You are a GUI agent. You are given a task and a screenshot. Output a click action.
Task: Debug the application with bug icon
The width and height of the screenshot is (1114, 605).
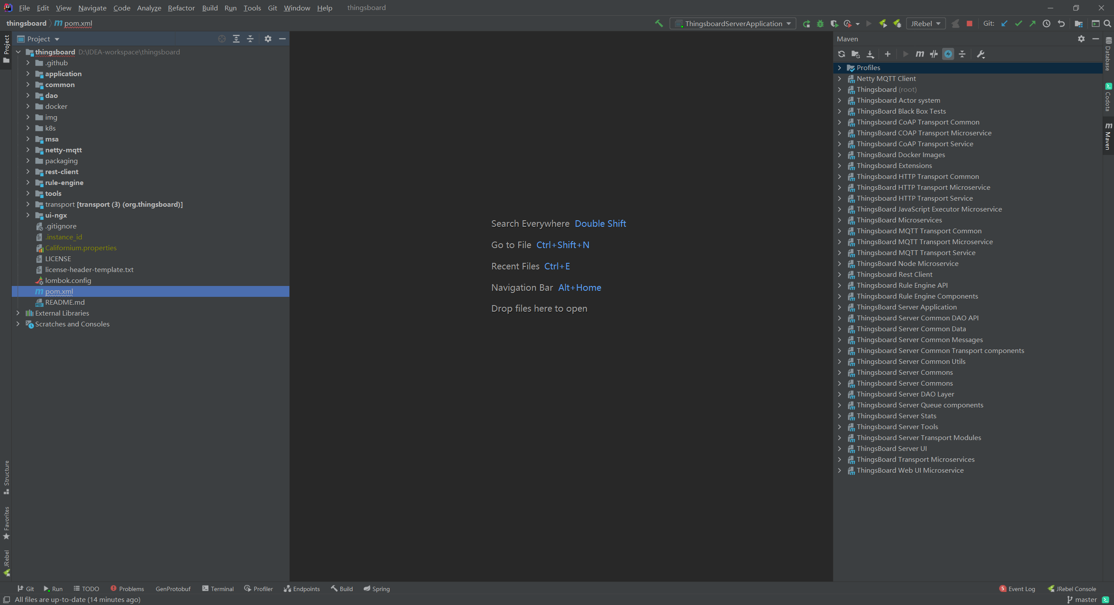click(820, 24)
